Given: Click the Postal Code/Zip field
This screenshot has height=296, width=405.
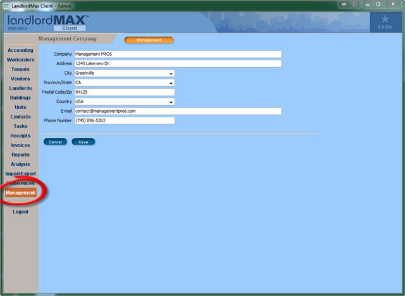Looking at the screenshot, I should coord(125,92).
